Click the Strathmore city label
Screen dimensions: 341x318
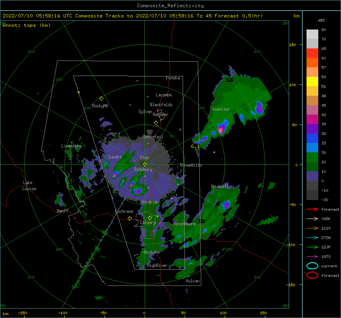click(x=184, y=224)
